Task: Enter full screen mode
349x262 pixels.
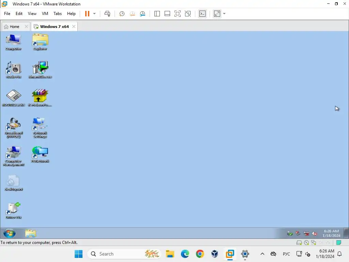Action: pyautogui.click(x=177, y=14)
